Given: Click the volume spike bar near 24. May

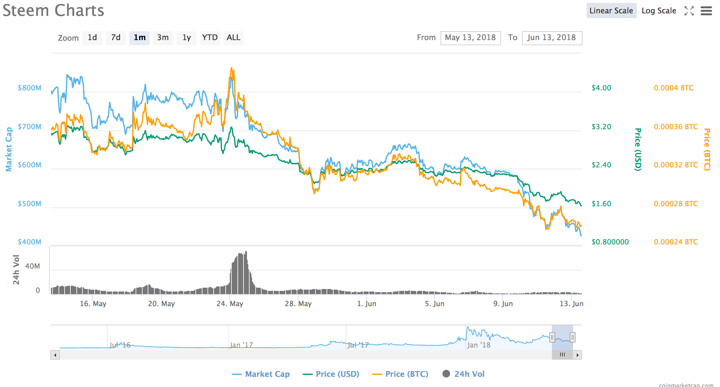Looking at the screenshot, I should pos(242,273).
